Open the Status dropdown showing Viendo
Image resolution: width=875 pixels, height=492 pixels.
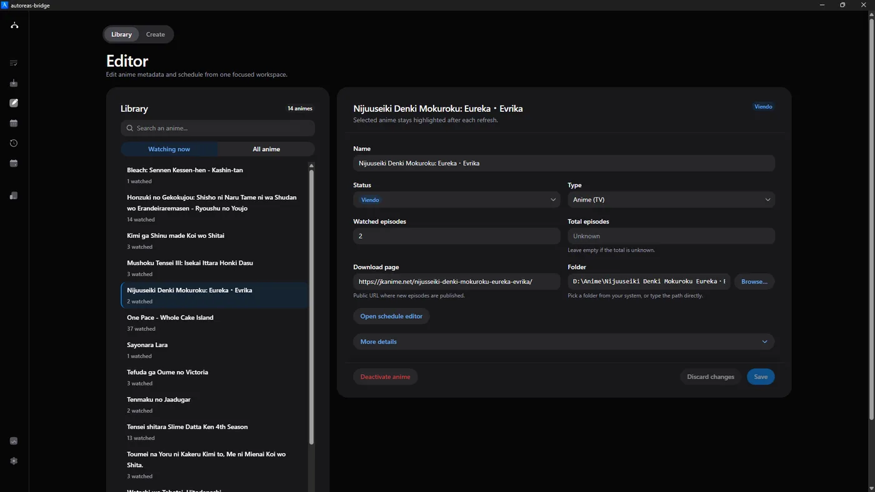[456, 200]
